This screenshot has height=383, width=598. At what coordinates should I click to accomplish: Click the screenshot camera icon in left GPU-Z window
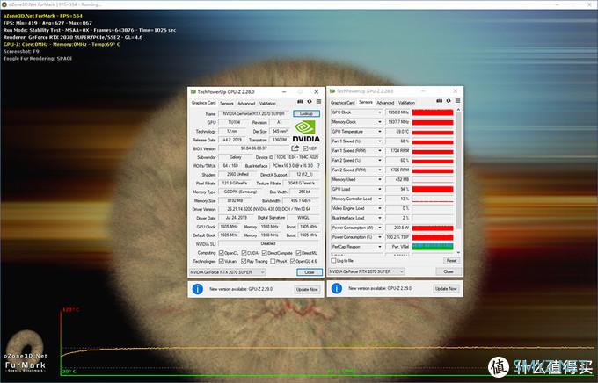coord(300,102)
